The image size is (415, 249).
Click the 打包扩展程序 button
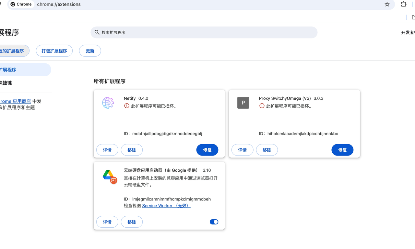point(54,51)
